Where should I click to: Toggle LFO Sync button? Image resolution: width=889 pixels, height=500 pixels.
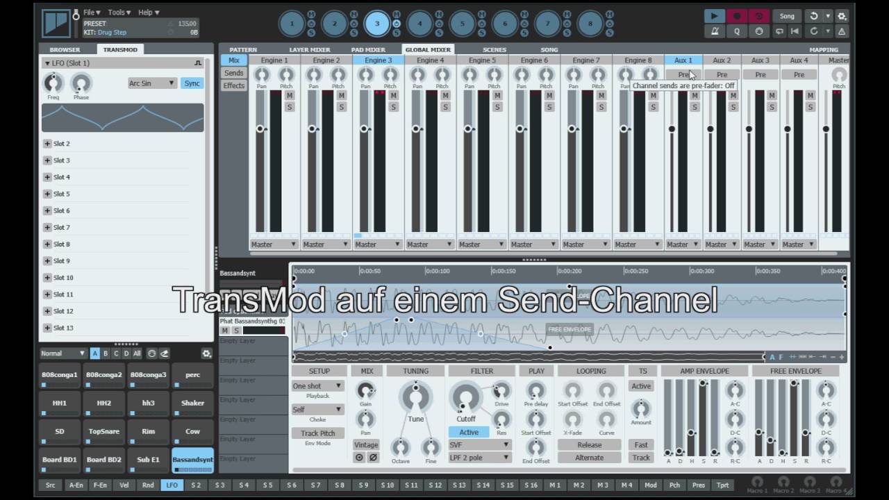coord(192,83)
